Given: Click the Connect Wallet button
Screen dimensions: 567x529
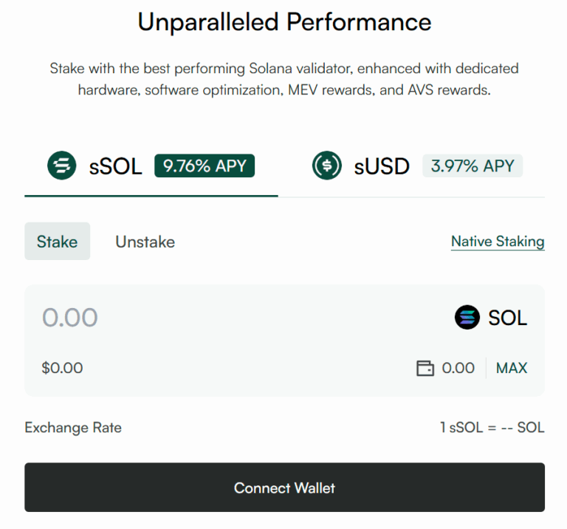Looking at the screenshot, I should 284,488.
